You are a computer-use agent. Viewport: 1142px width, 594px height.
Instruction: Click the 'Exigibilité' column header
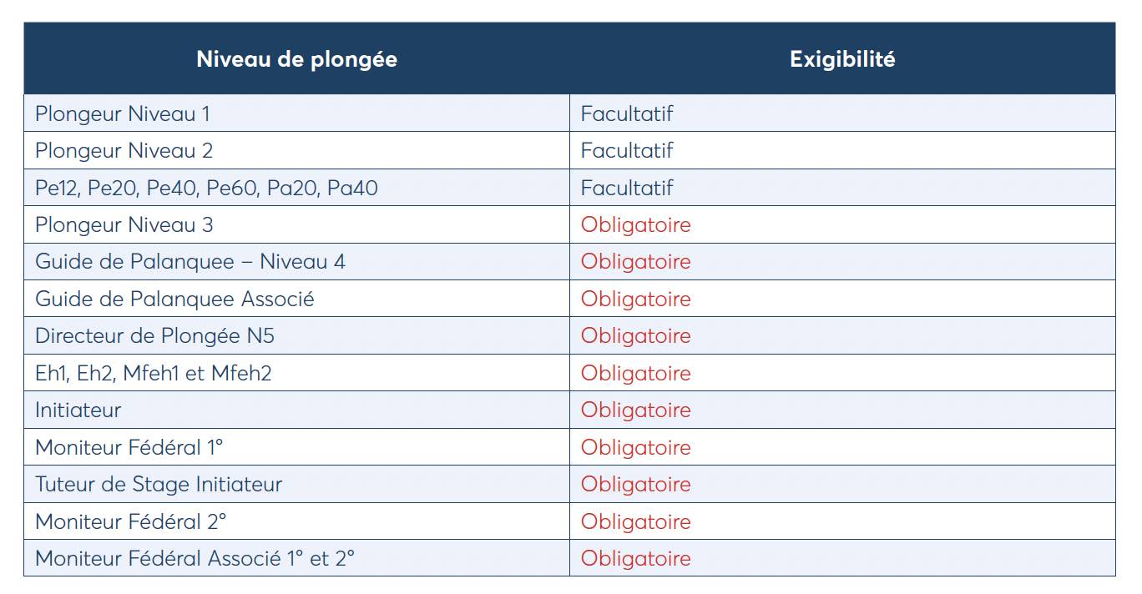[842, 58]
